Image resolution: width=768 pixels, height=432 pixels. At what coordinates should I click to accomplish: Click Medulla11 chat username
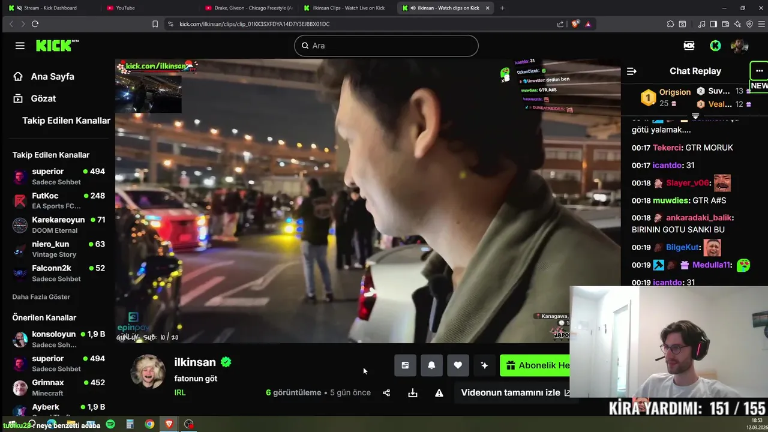711,265
